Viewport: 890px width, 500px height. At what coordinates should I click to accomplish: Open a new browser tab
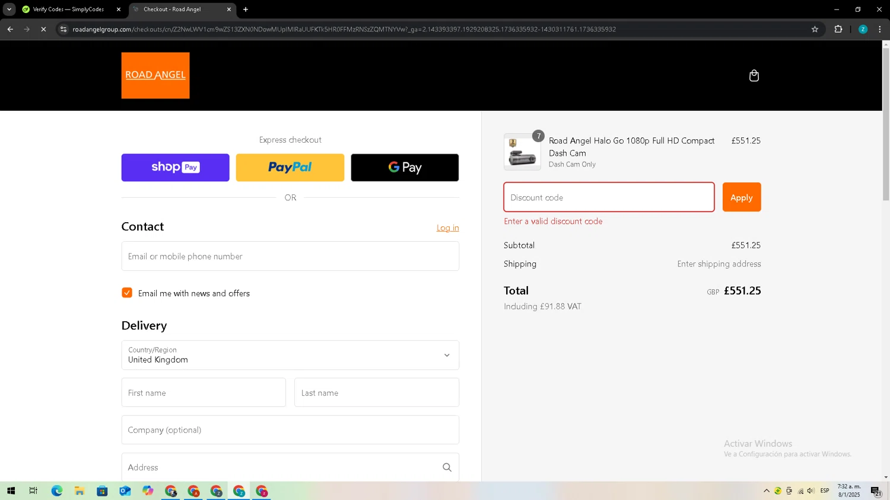[246, 9]
